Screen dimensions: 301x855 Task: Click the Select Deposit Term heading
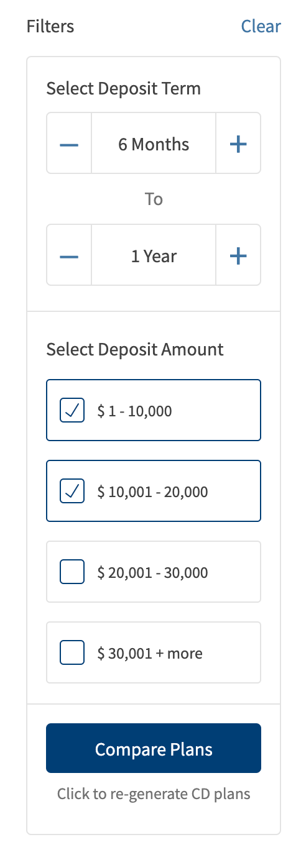click(124, 88)
